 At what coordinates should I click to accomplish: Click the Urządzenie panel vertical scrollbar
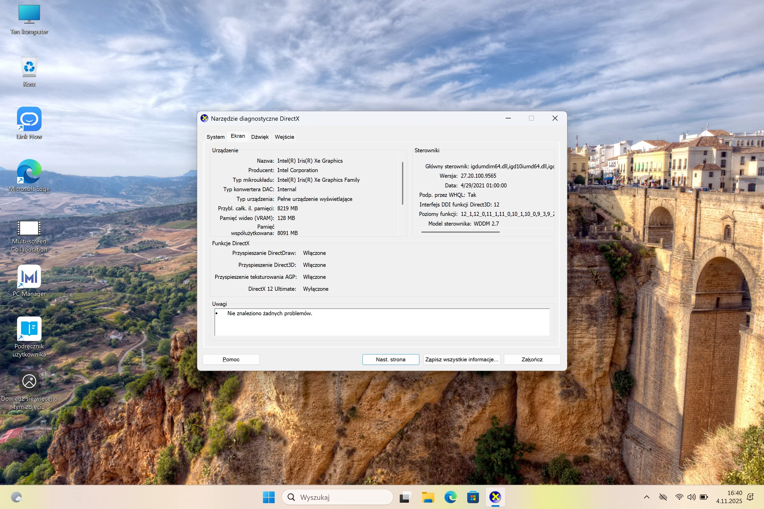pyautogui.click(x=402, y=183)
